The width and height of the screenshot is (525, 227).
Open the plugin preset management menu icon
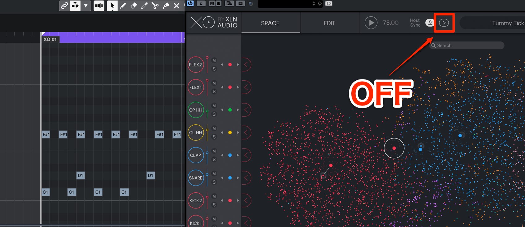[241, 3]
